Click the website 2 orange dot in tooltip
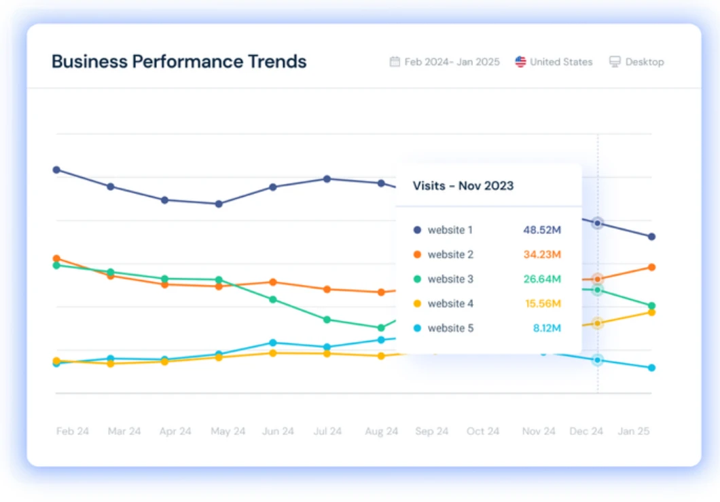The height and width of the screenshot is (502, 720). coord(417,254)
